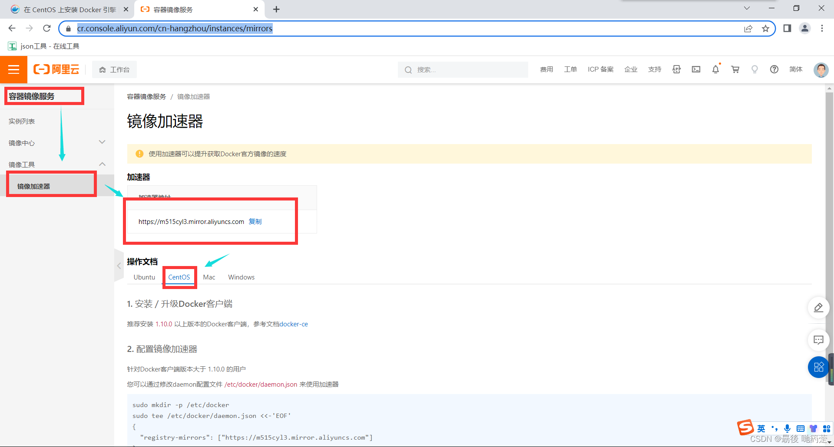Open the browser three-dot menu
Image resolution: width=834 pixels, height=447 pixels.
point(822,28)
